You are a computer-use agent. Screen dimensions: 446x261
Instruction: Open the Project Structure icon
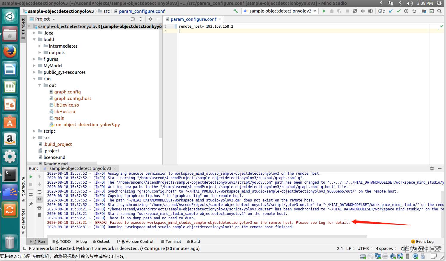coord(424,11)
